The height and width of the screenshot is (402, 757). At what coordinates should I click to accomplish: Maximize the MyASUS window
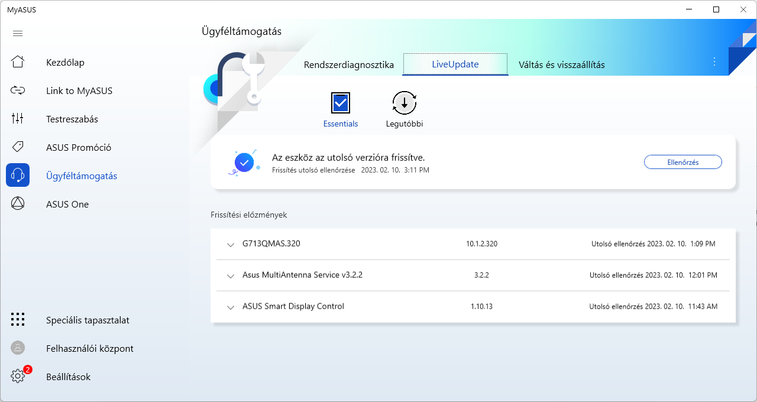(716, 9)
